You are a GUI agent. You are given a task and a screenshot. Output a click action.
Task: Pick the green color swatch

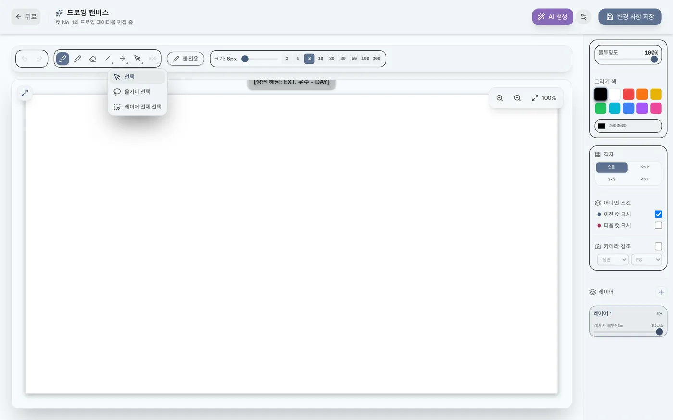pyautogui.click(x=600, y=108)
